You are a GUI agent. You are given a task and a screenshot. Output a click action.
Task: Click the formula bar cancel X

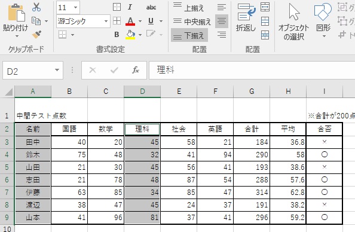click(x=93, y=70)
